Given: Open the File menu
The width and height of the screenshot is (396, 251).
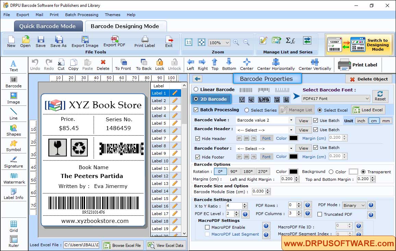Looking at the screenshot, I should pos(7,15).
